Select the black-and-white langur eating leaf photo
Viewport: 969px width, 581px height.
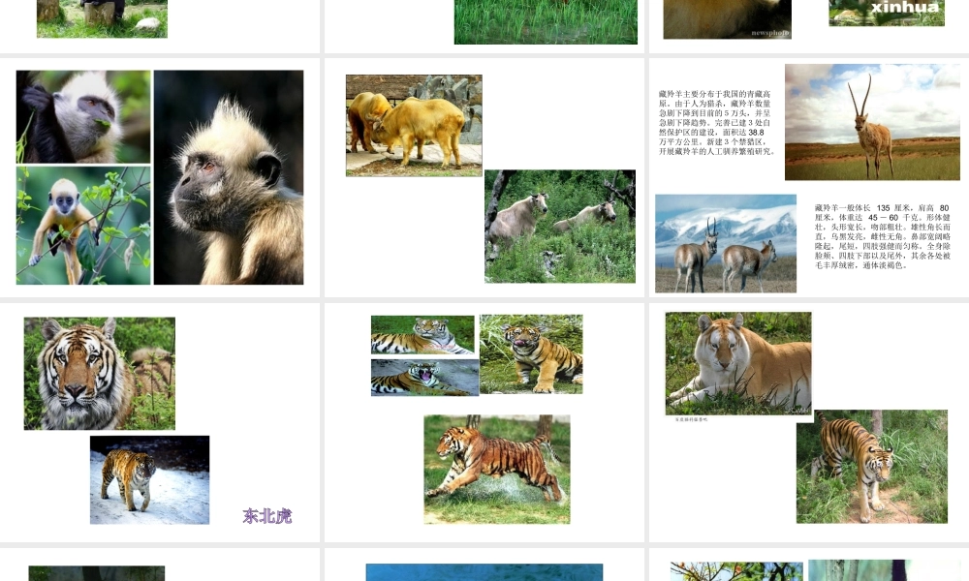pyautogui.click(x=83, y=117)
